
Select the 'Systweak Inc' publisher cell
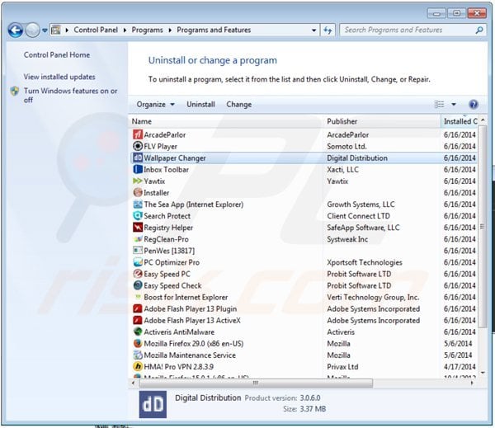click(x=347, y=239)
